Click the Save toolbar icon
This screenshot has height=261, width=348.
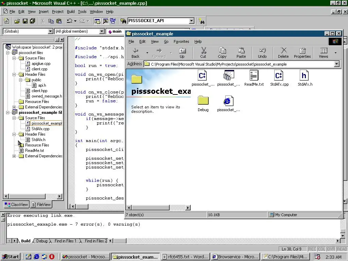[25, 21]
